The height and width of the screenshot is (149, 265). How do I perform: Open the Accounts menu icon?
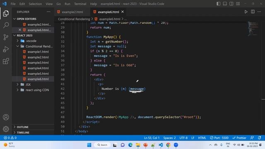pyautogui.click(x=6, y=117)
